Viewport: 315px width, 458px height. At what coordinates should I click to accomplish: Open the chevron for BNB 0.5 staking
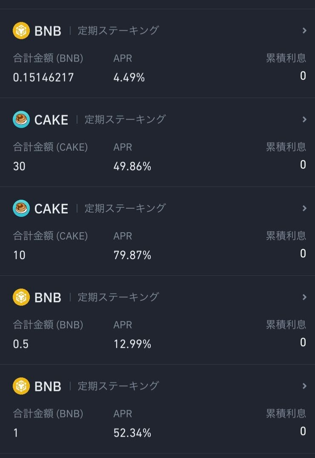[304, 297]
